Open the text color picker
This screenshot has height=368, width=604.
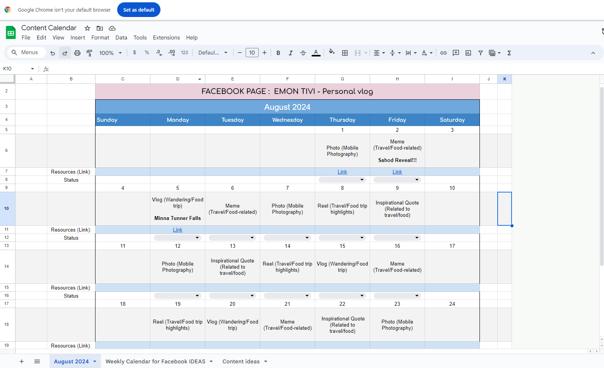[316, 53]
